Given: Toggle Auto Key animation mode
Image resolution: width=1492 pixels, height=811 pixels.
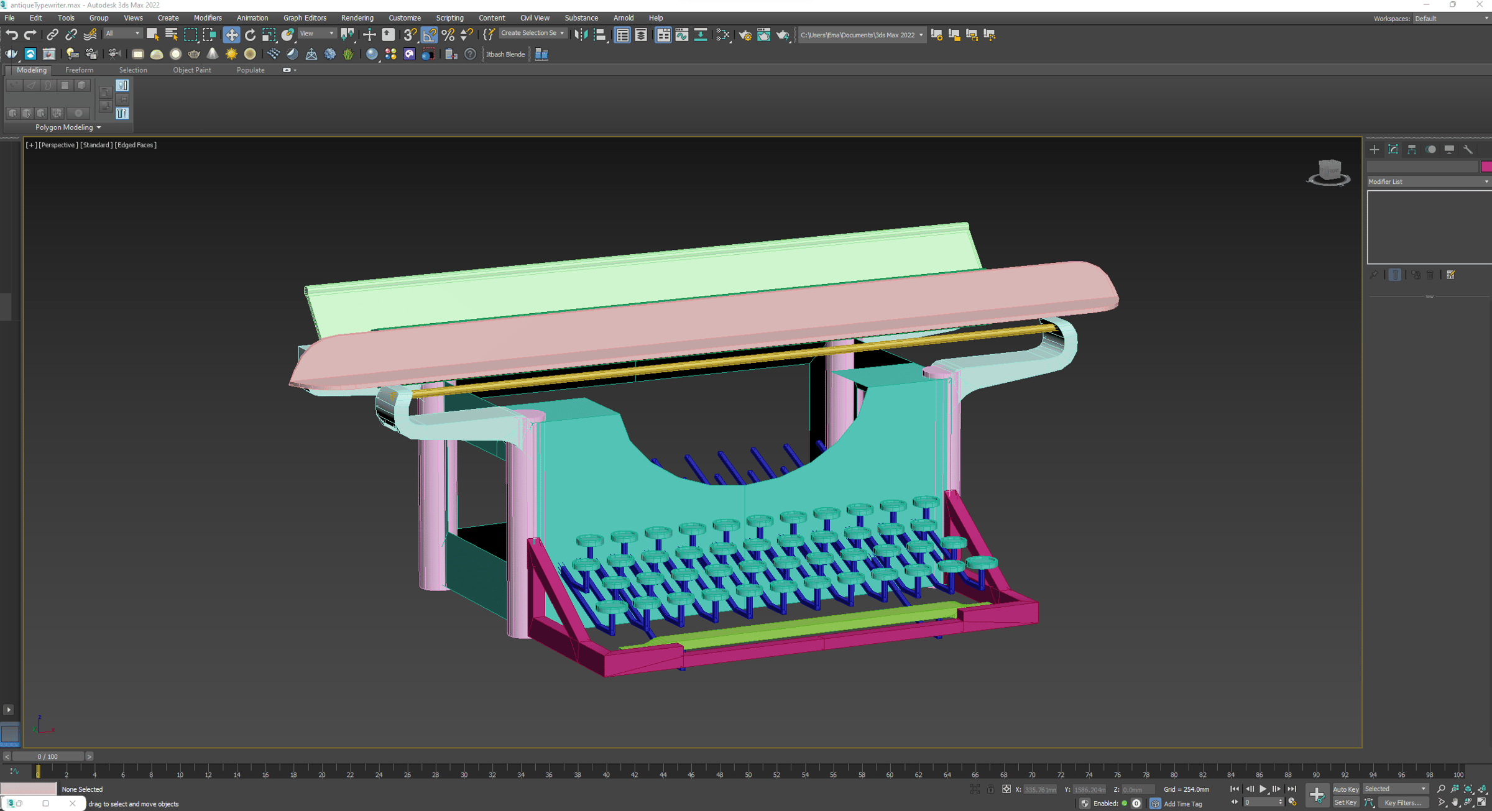Looking at the screenshot, I should [x=1345, y=789].
